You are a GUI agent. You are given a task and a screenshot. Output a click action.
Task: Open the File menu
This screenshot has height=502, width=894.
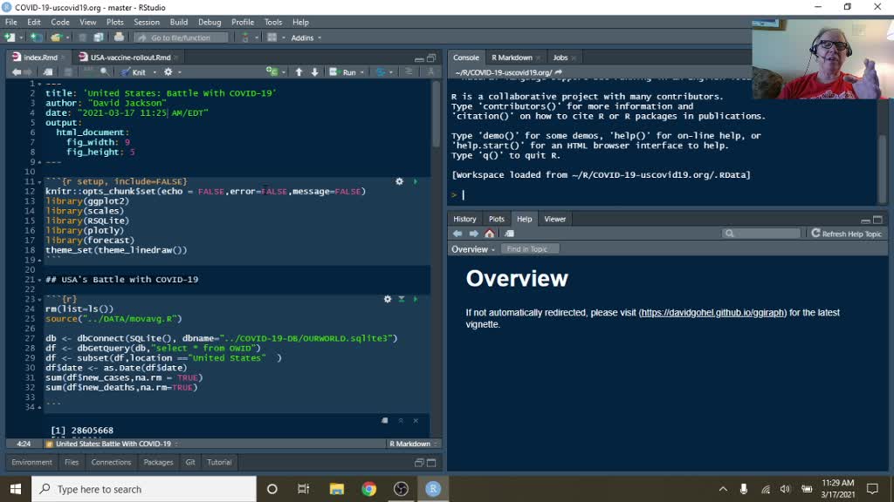point(10,22)
